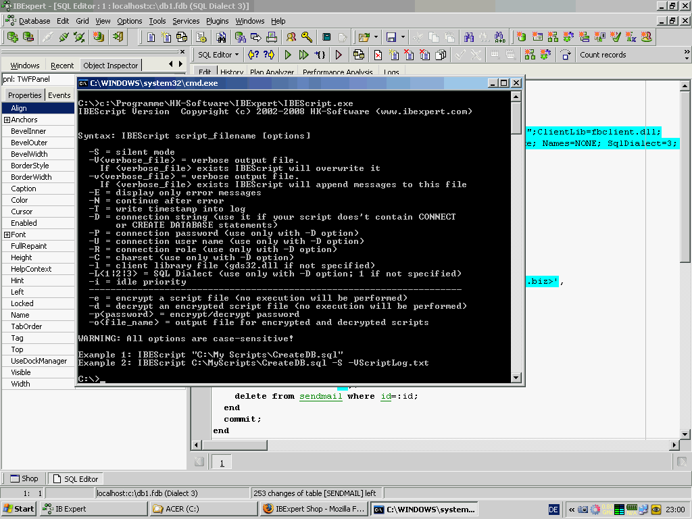The height and width of the screenshot is (519, 692).
Task: Open the dropdown arrow beside Load folder
Action: pyautogui.click(x=376, y=38)
